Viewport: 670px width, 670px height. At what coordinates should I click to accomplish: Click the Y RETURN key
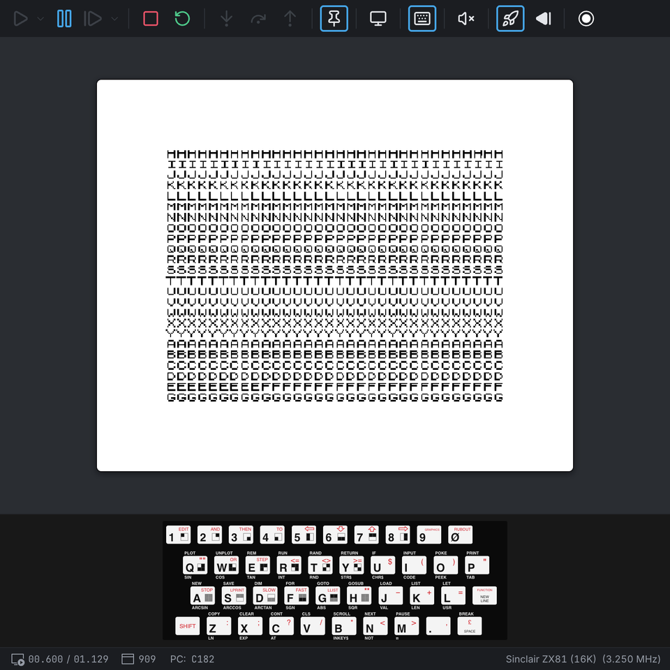pyautogui.click(x=352, y=565)
